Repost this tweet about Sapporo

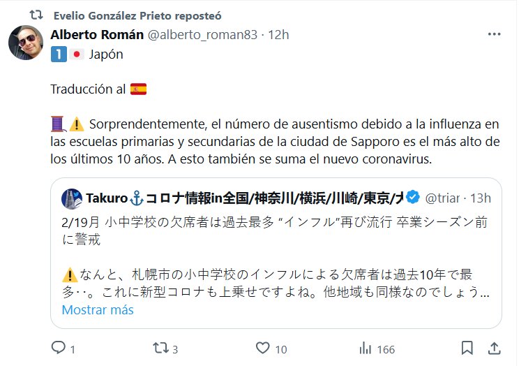click(x=161, y=347)
